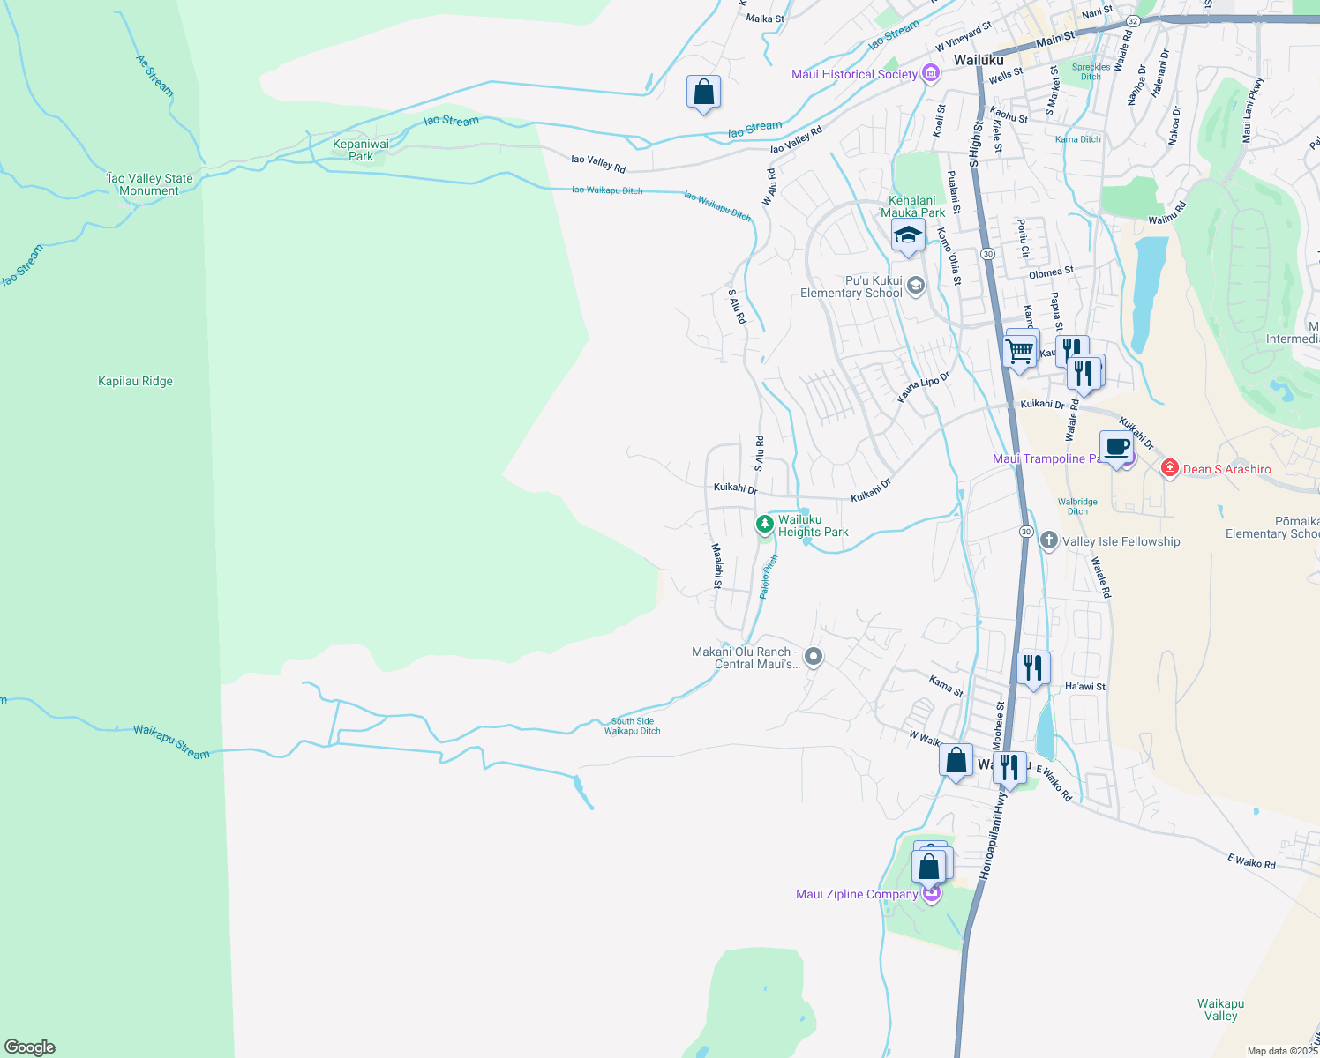Image resolution: width=1320 pixels, height=1058 pixels.
Task: Click the Koeli St label
Action: [941, 120]
